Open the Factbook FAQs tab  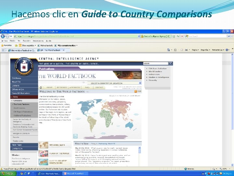(x=87, y=87)
